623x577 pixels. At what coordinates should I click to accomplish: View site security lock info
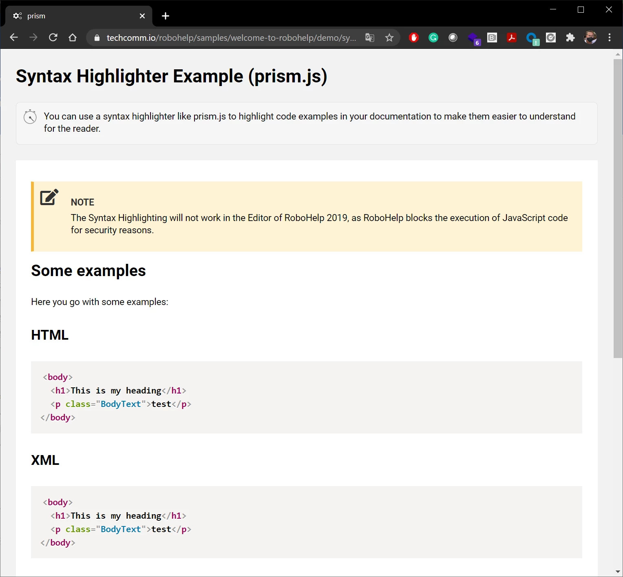(x=97, y=38)
